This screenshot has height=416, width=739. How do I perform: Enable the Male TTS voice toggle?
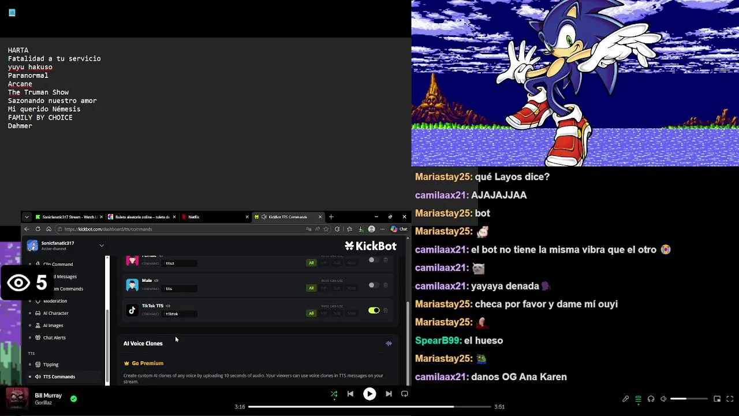(x=374, y=285)
